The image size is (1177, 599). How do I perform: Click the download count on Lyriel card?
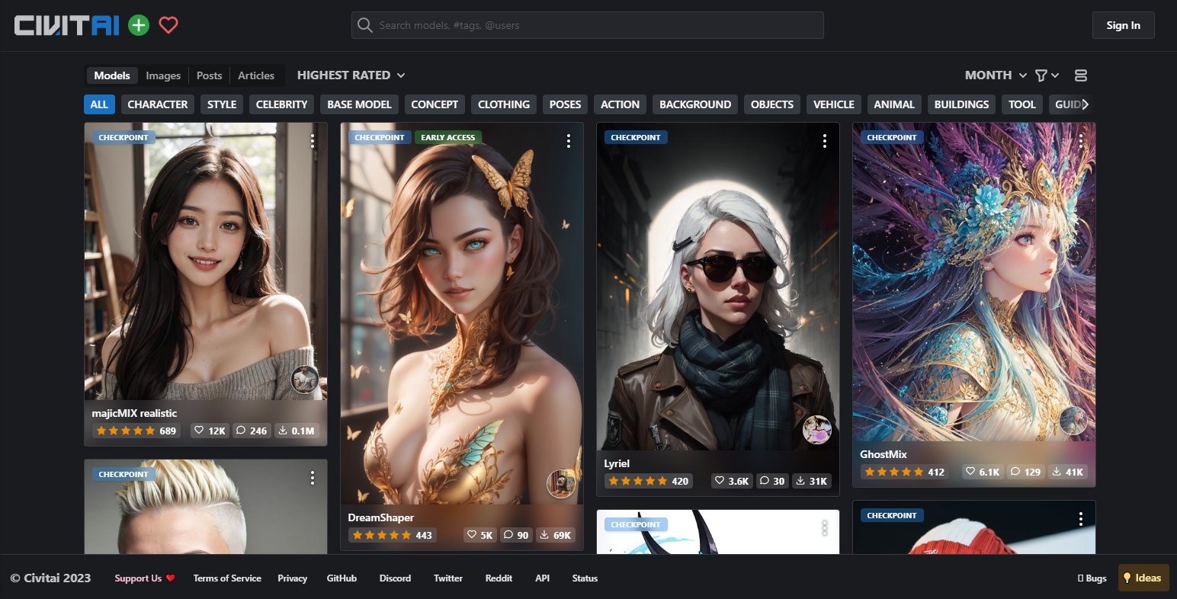(811, 481)
